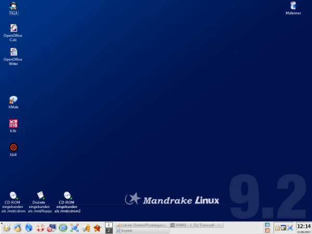Activate Kopete taskbar entry
Image resolution: width=312 pixels, height=234 pixels.
142,230
